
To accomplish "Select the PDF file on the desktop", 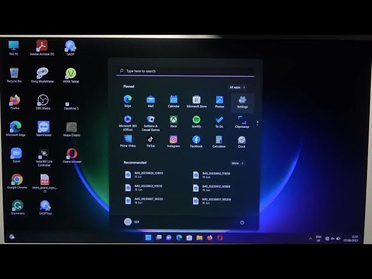I will pos(45,183).
